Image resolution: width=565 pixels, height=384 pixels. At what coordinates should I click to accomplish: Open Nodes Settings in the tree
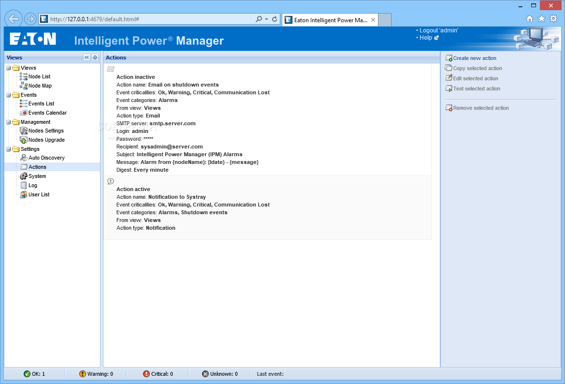click(x=46, y=131)
